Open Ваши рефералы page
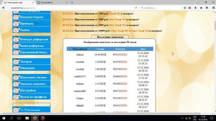 (31, 46)
